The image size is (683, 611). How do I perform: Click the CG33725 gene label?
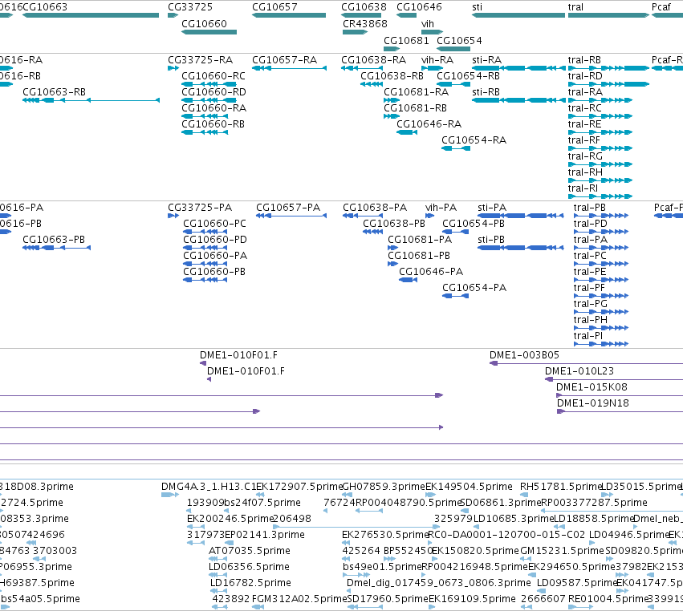(190, 7)
